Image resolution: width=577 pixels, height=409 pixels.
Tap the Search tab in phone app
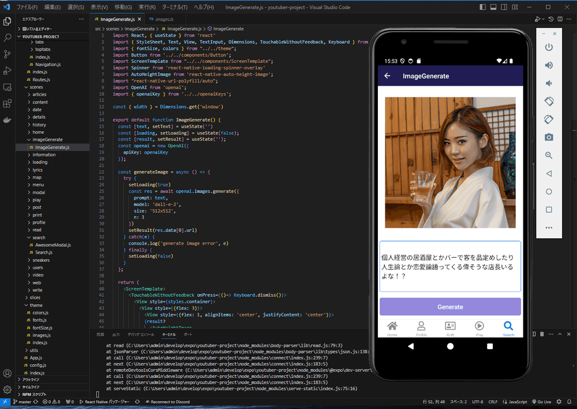point(508,328)
